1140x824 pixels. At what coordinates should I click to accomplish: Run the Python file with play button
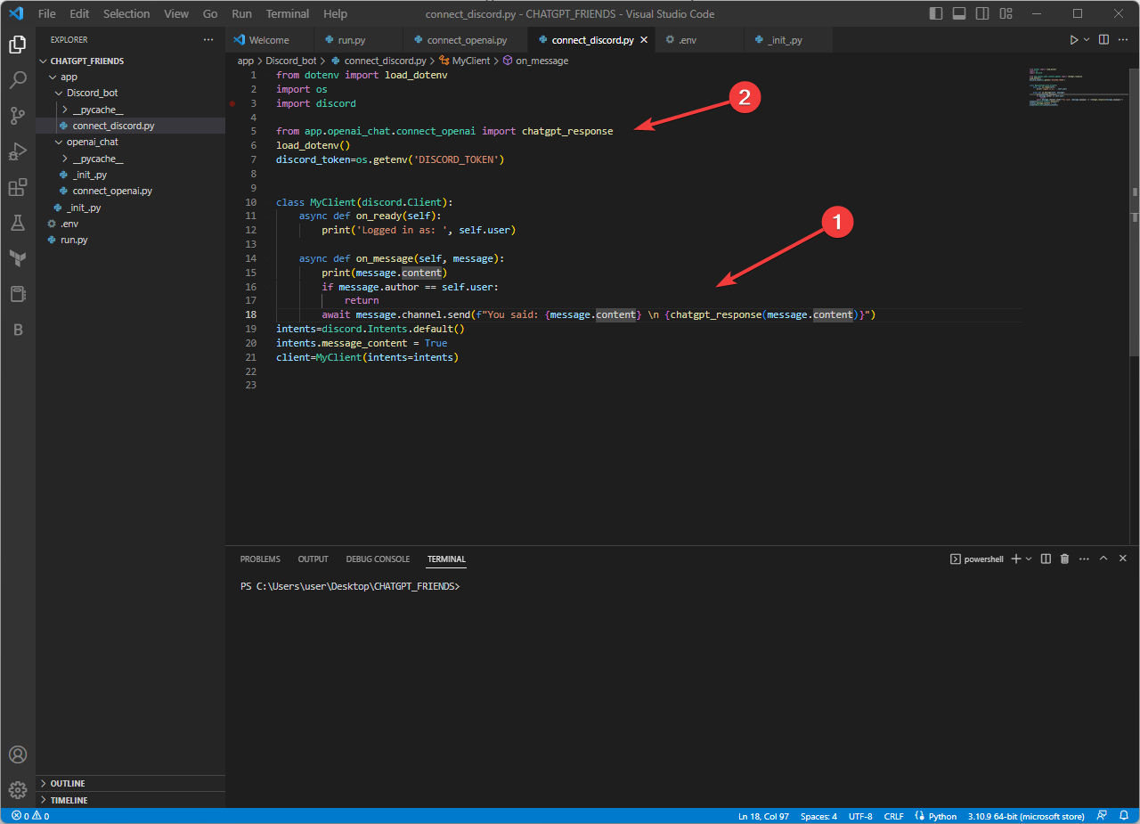tap(1073, 40)
